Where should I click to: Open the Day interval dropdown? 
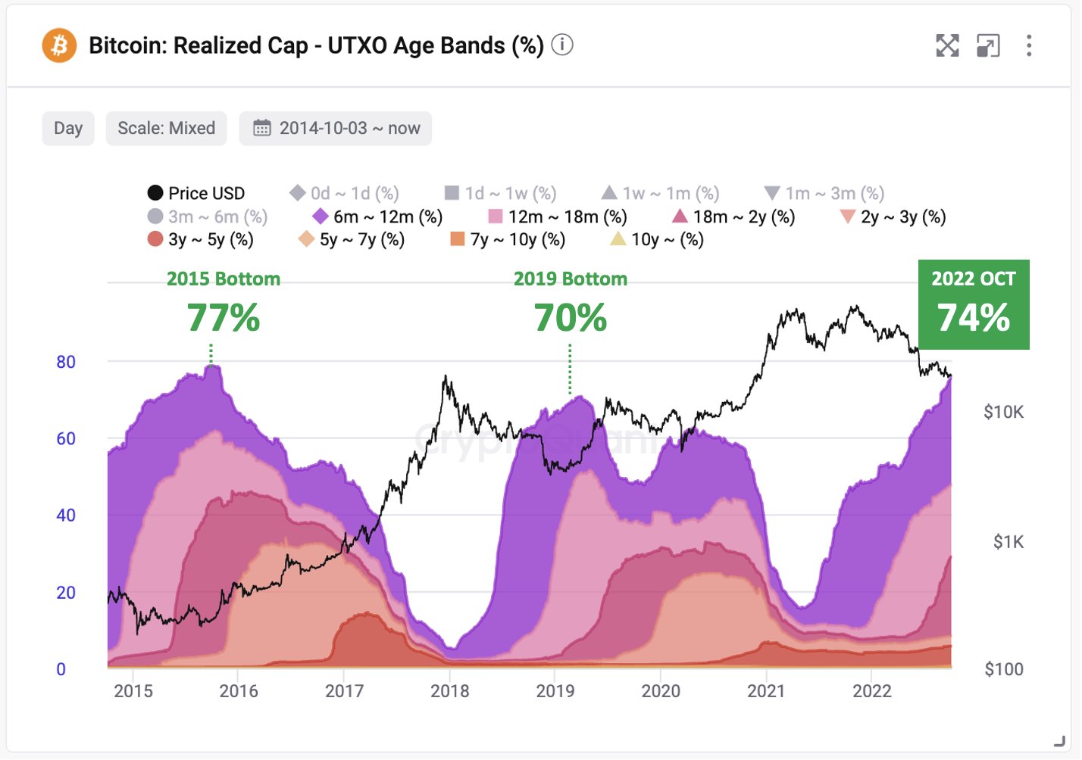click(68, 128)
